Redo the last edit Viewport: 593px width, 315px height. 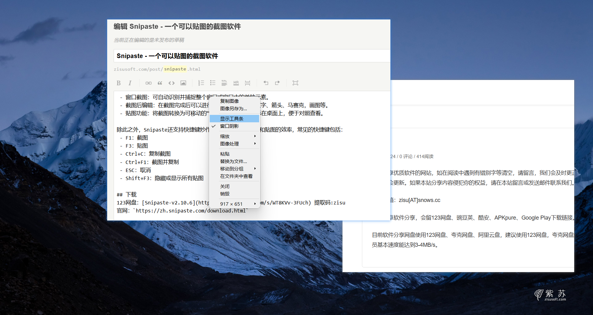277,83
